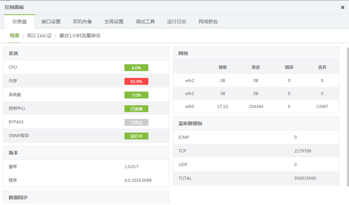This screenshot has height=205, width=349.
Task: Select the 概要 sub-tab
Action: [15, 35]
